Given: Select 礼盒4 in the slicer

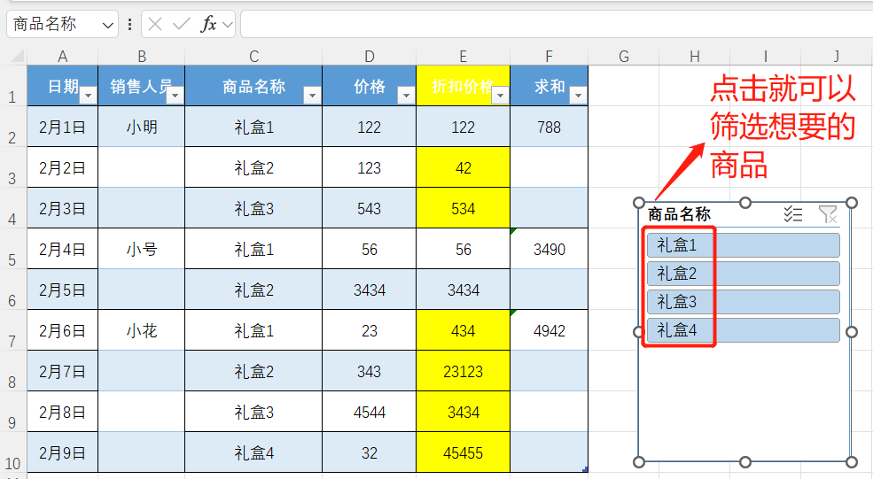Looking at the screenshot, I should click(744, 330).
